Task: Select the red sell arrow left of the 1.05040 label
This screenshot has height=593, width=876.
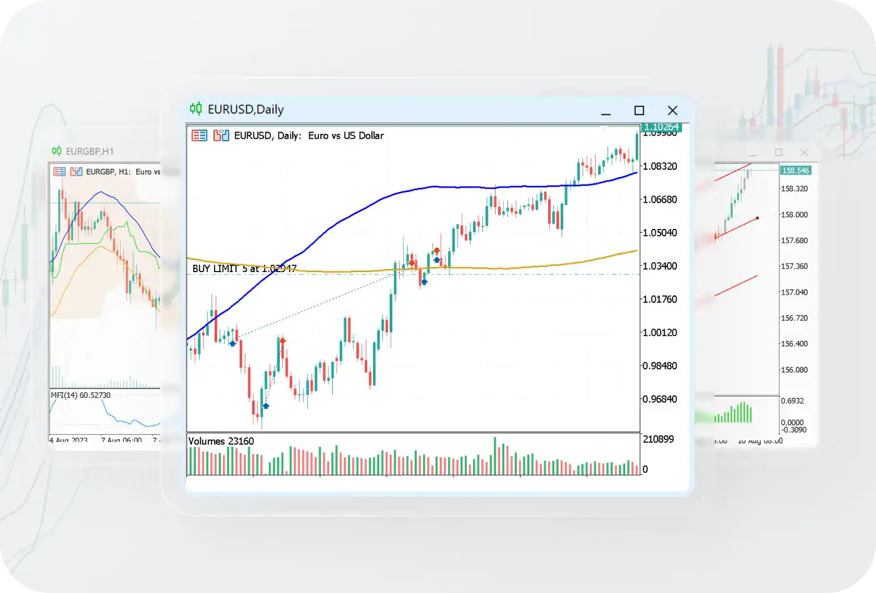Action: pyautogui.click(x=437, y=251)
